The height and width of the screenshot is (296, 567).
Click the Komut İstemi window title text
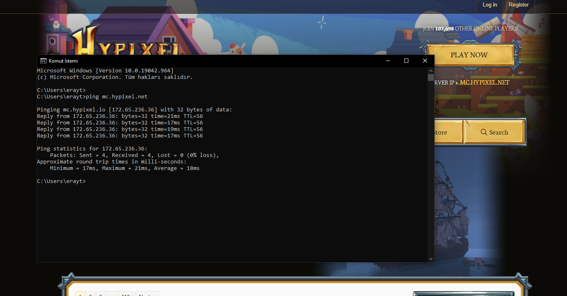pos(63,61)
